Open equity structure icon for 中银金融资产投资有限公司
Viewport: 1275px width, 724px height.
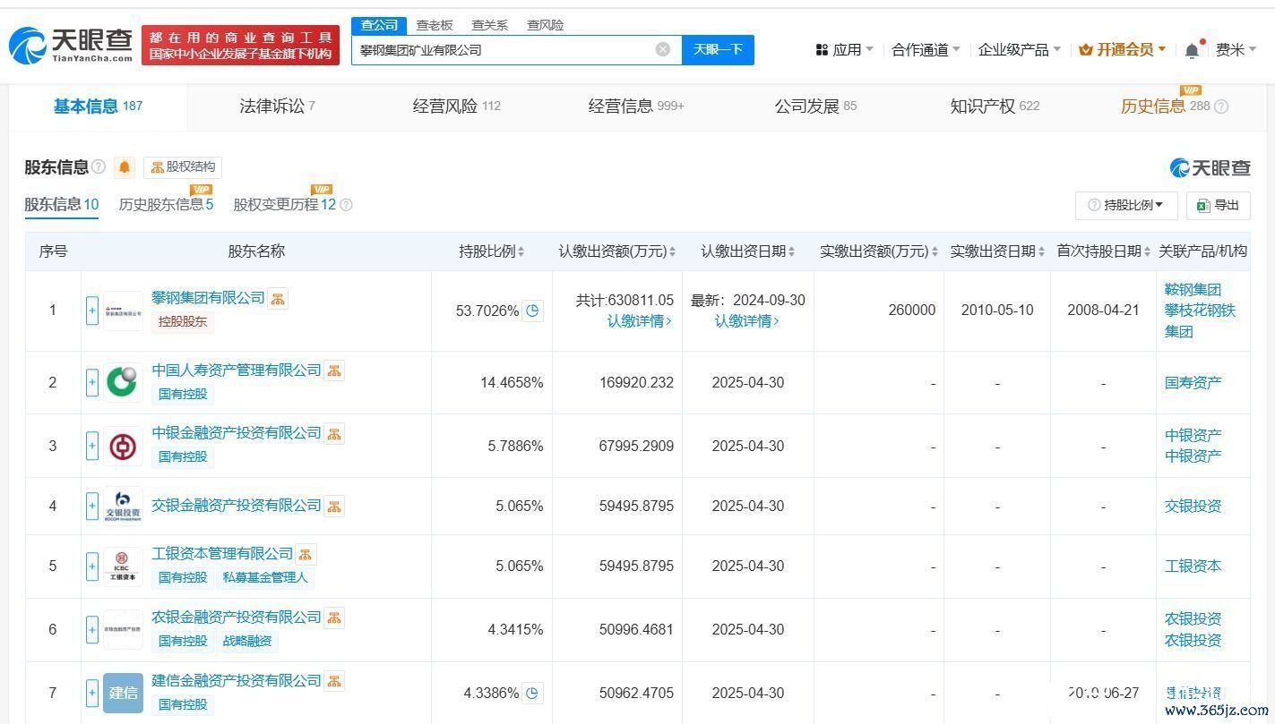click(x=334, y=434)
